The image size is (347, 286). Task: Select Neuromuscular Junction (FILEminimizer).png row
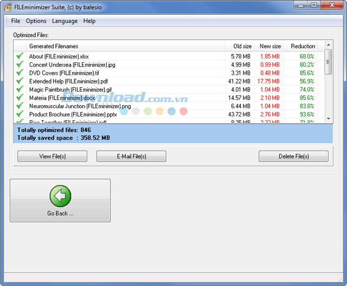pyautogui.click(x=169, y=106)
